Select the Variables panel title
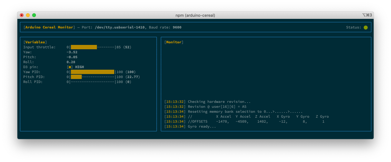 pyautogui.click(x=35, y=42)
